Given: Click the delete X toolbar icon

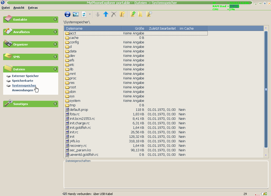Looking at the screenshot, I should pos(114,14).
